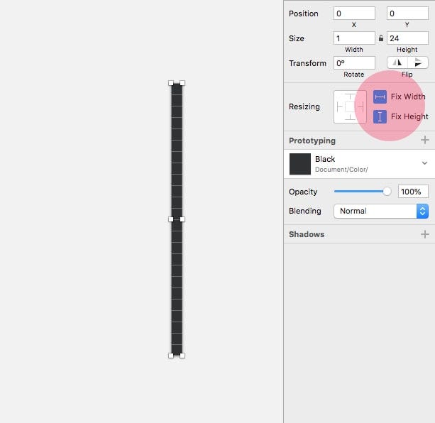The image size is (435, 423).
Task: Select the Black color swatch
Action: pos(300,164)
